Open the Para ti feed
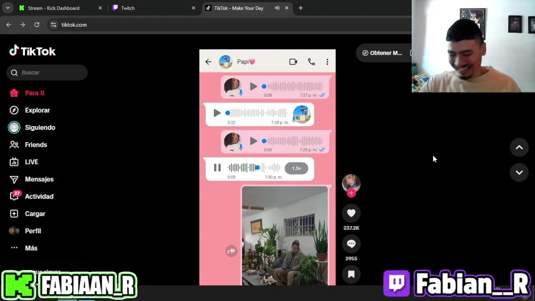The height and width of the screenshot is (301, 535). (34, 93)
